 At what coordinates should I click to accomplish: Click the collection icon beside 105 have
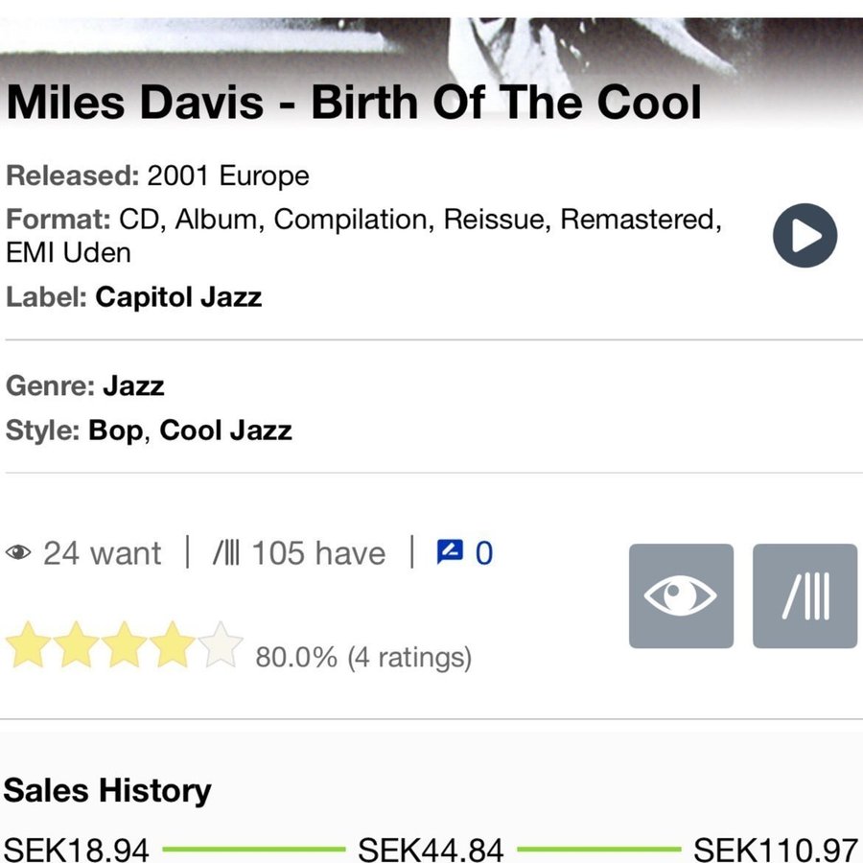tap(227, 553)
